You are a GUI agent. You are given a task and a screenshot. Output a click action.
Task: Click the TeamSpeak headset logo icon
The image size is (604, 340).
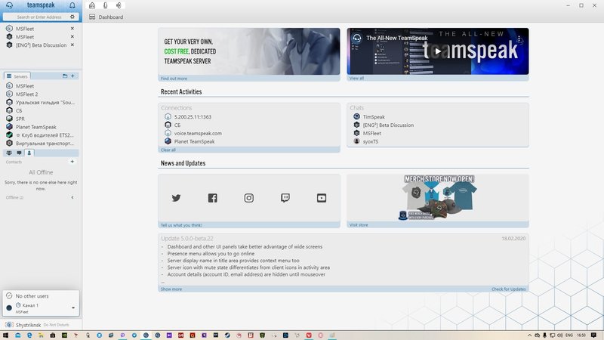coord(9,5)
